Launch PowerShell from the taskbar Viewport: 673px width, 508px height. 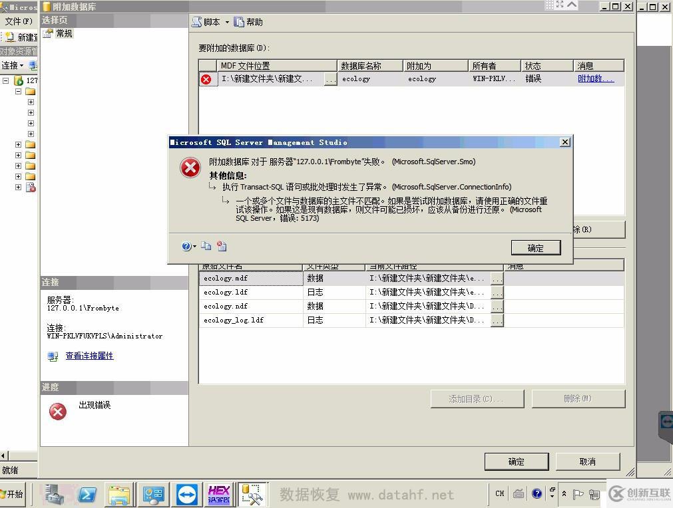click(x=87, y=495)
